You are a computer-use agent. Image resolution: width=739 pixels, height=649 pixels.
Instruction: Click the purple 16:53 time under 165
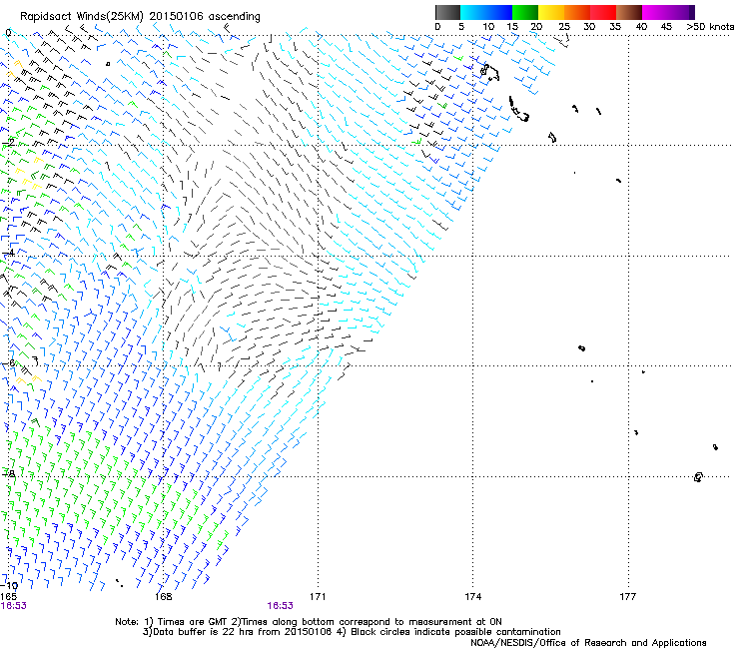pyautogui.click(x=14, y=606)
